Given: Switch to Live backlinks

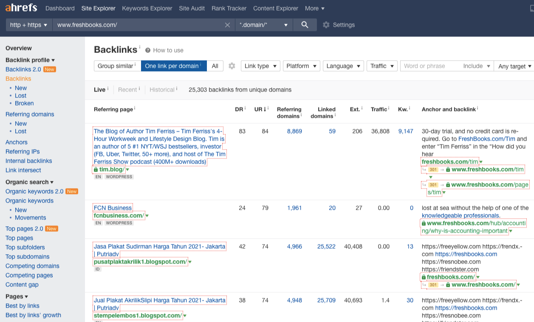Looking at the screenshot, I should click(99, 90).
